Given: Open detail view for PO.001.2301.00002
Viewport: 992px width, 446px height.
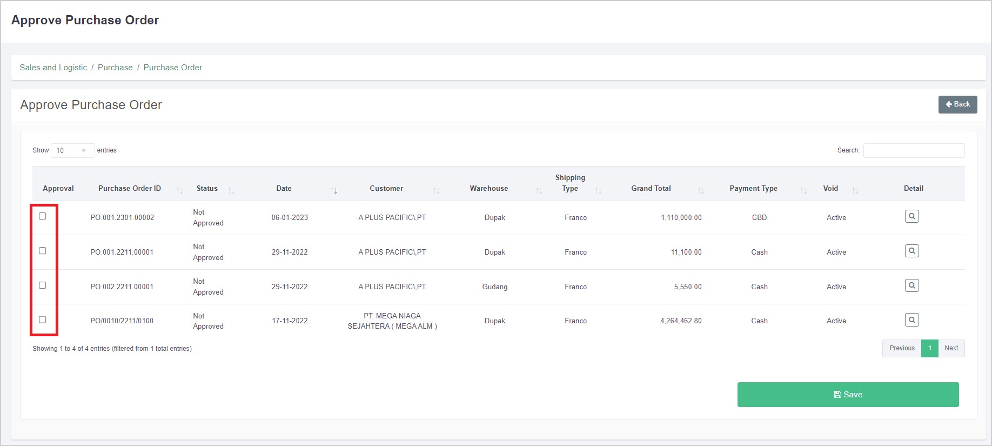Looking at the screenshot, I should pos(911,217).
